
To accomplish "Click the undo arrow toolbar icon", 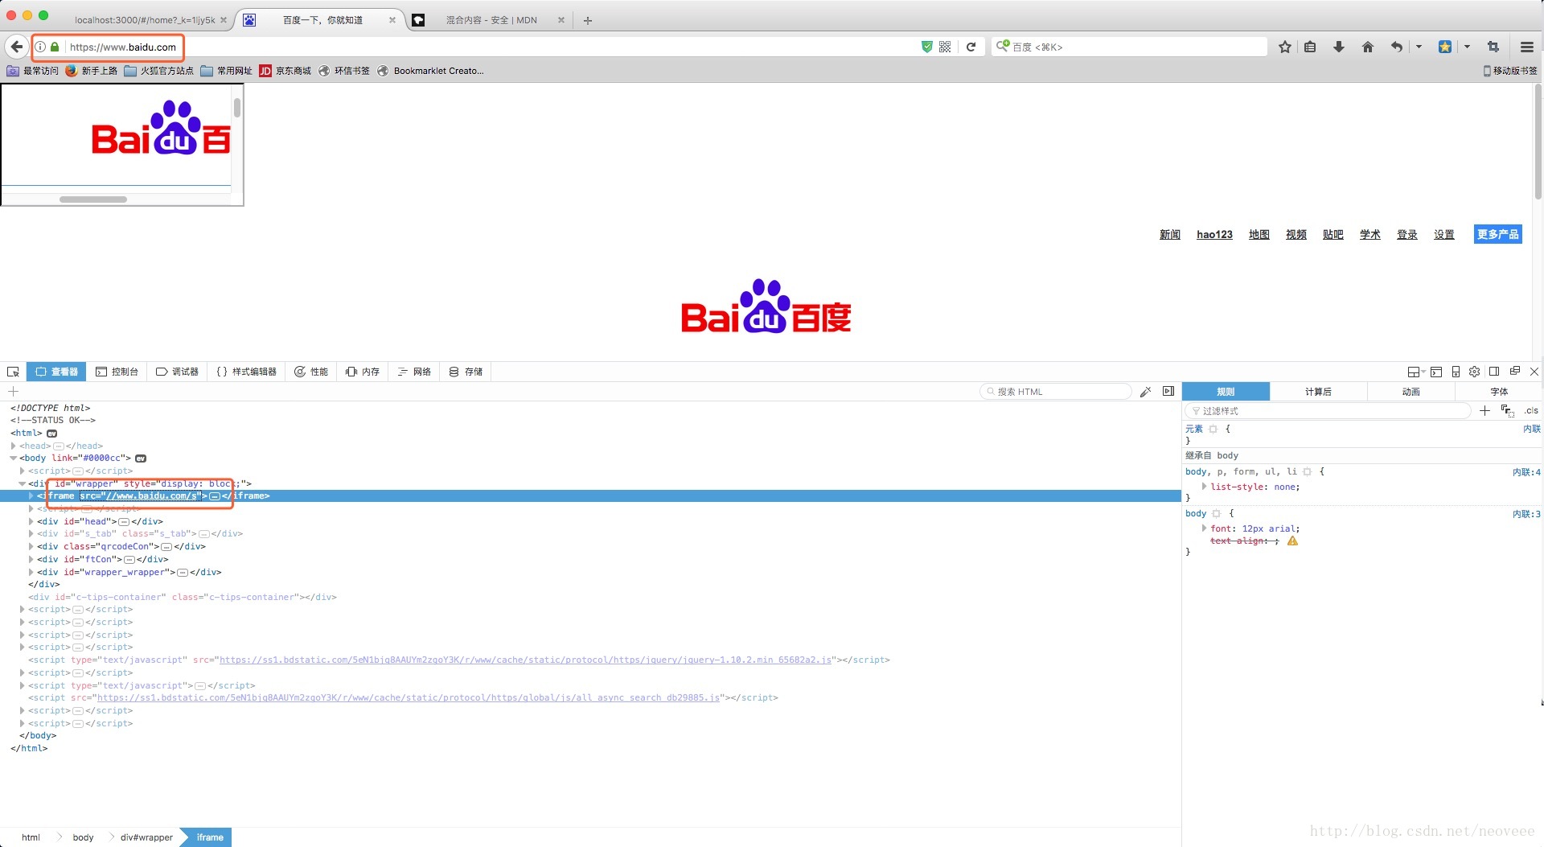I will 1397,47.
